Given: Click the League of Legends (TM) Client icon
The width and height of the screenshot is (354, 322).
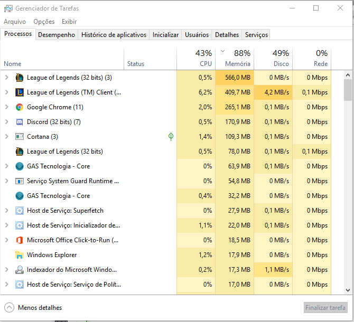Looking at the screenshot, I should point(20,92).
